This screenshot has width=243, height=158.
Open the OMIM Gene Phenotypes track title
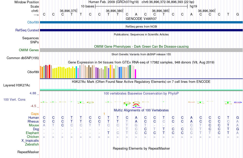point(141,46)
